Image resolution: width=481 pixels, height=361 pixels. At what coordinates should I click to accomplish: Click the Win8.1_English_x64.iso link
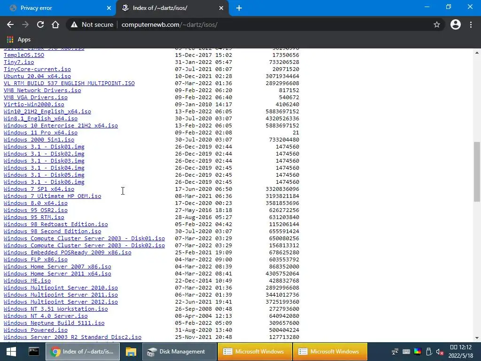41,118
